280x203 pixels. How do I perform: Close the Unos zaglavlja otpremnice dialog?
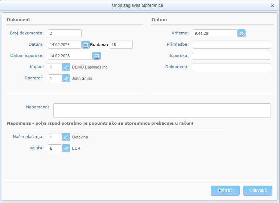click(x=272, y=6)
